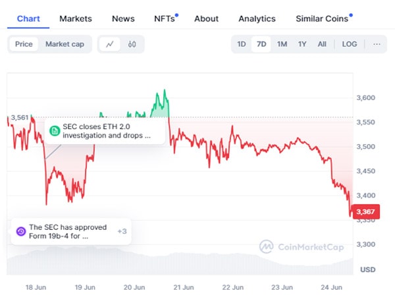Screen dimensions: 395x303
Task: Show the All time range
Action: (x=322, y=44)
